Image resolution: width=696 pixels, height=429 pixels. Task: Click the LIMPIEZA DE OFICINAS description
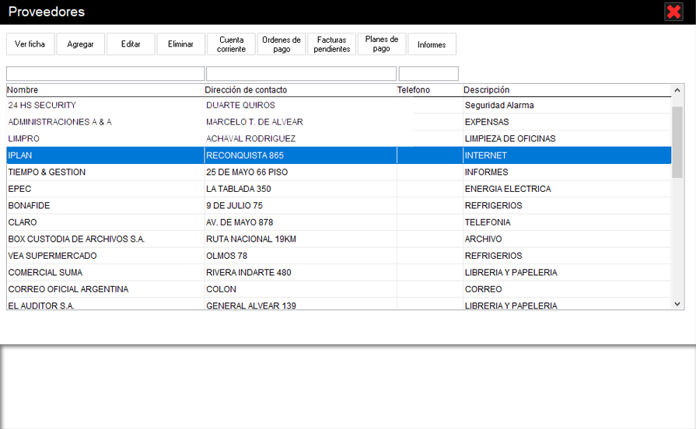(x=567, y=139)
